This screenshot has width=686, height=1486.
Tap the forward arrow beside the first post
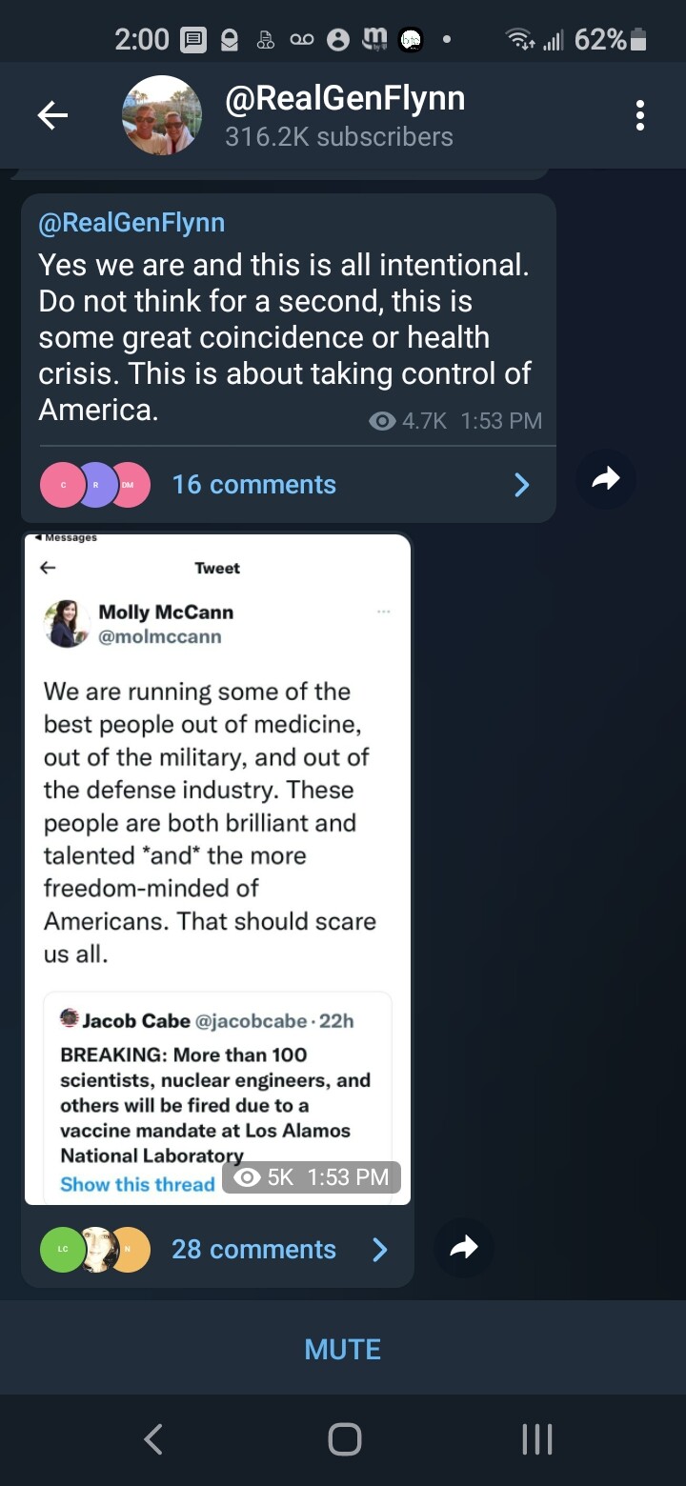(606, 479)
